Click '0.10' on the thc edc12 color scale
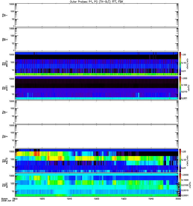Image resolution: width=193 pixels, height=206 pixels. point(183,160)
